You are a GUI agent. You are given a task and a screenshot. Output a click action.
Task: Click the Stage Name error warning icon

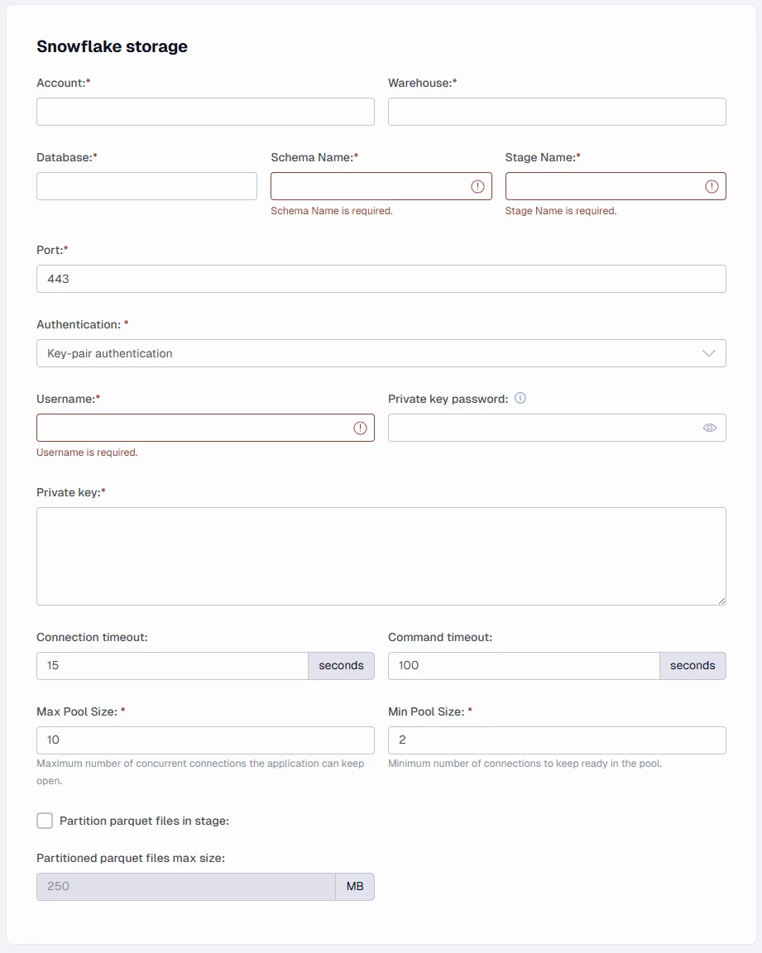point(712,187)
